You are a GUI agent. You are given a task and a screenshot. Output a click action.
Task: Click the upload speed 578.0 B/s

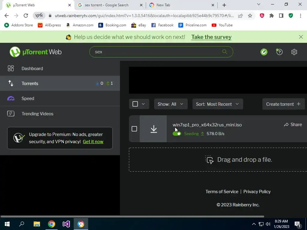tap(215, 134)
